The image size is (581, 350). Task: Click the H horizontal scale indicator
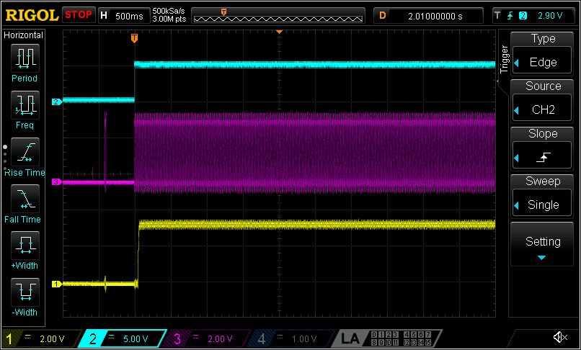(104, 16)
